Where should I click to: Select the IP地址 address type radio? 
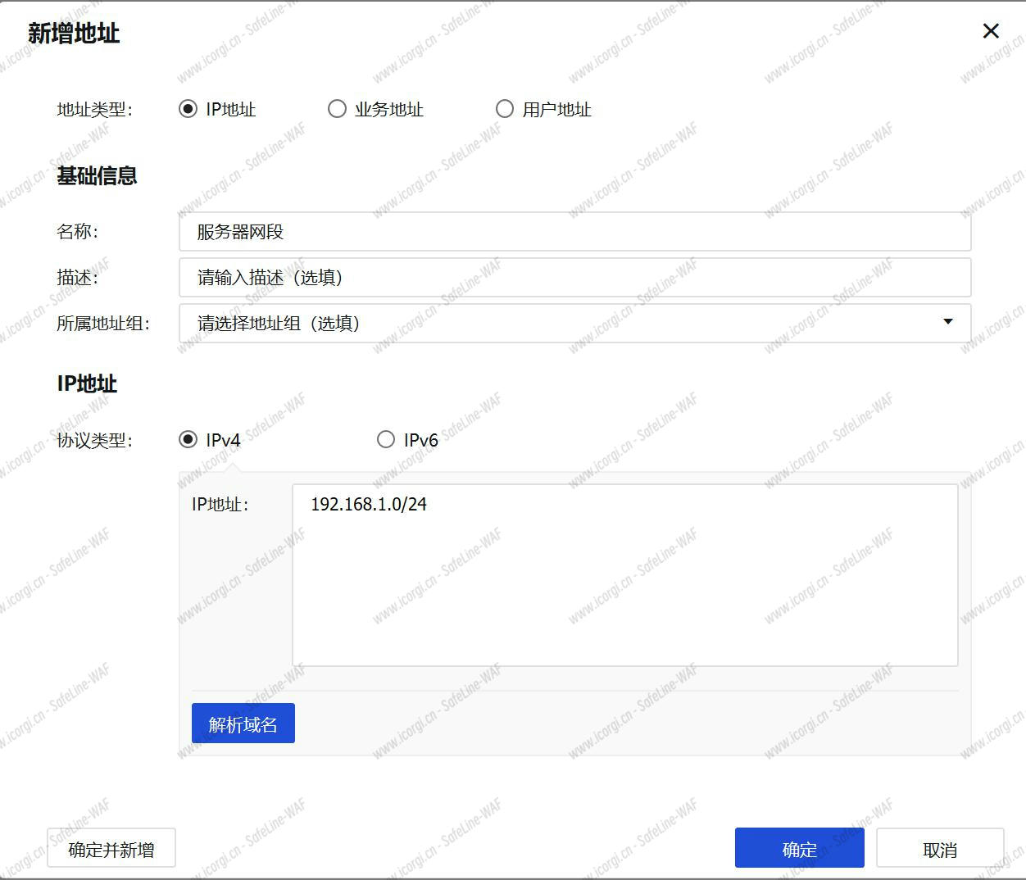(x=188, y=109)
